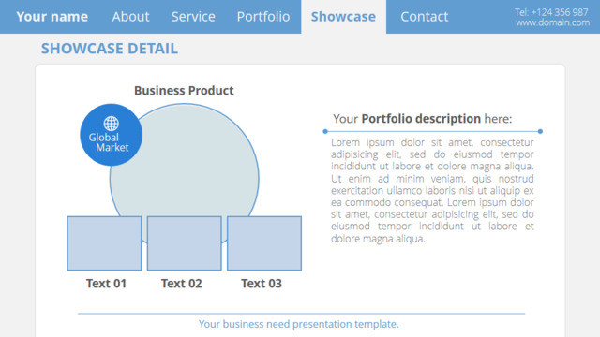The width and height of the screenshot is (600, 337).
Task: Click the SHOWCASE DETAIL title
Action: (110, 49)
